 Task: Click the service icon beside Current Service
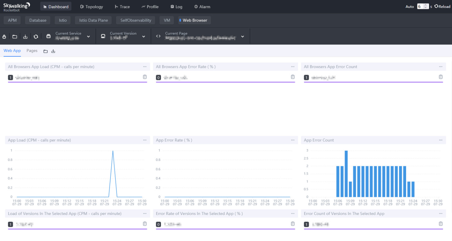coord(48,36)
